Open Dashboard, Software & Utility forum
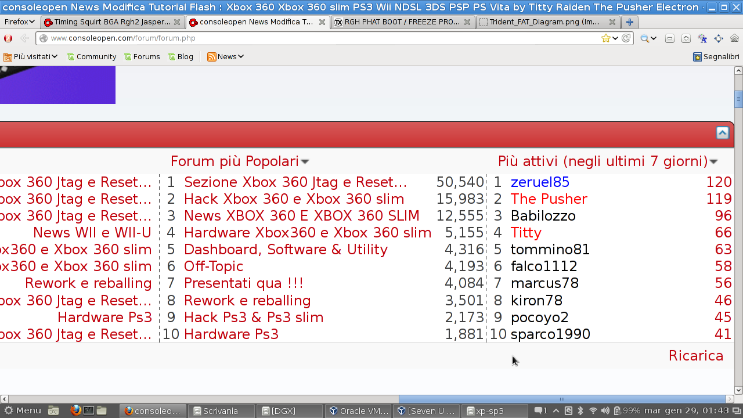Screen dimensions: 743x418 pyautogui.click(x=286, y=250)
